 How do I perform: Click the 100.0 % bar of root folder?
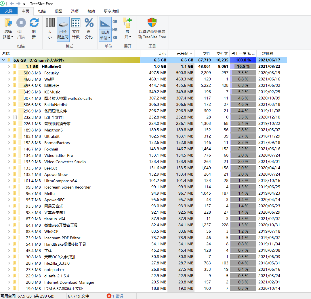coord(243,60)
